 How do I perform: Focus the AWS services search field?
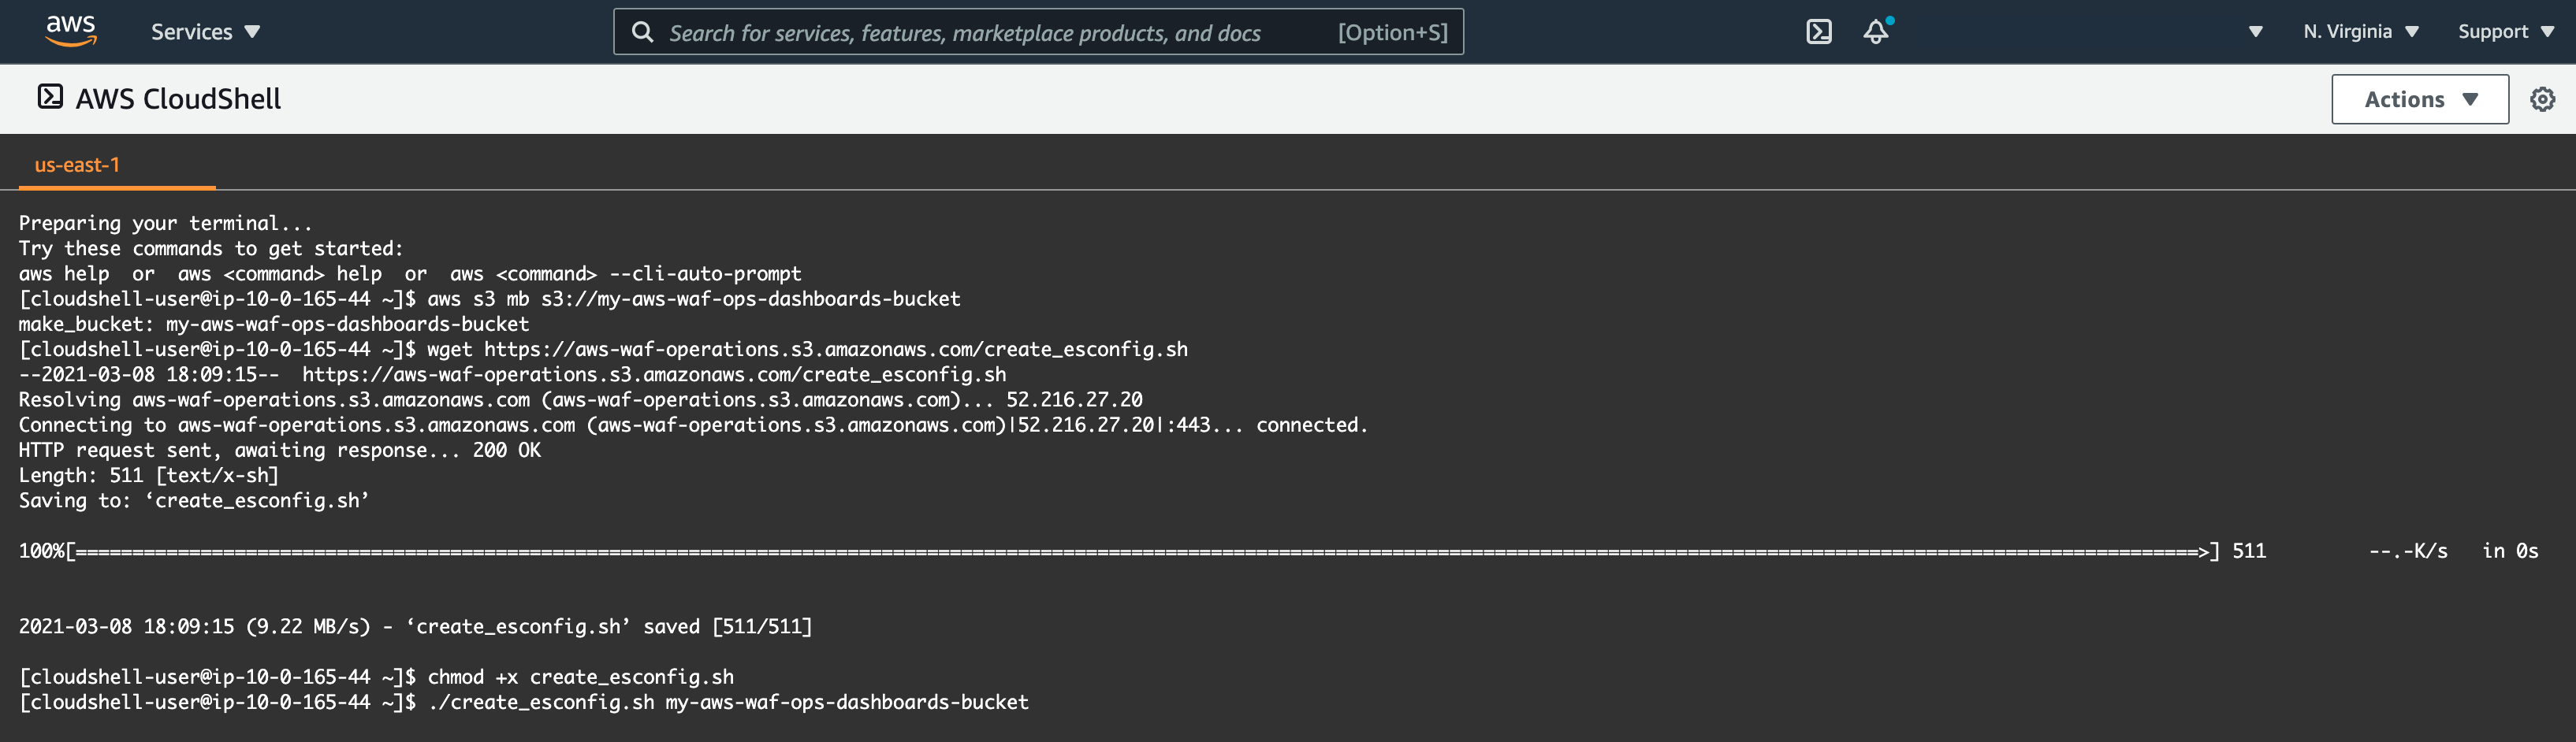pyautogui.click(x=1038, y=32)
